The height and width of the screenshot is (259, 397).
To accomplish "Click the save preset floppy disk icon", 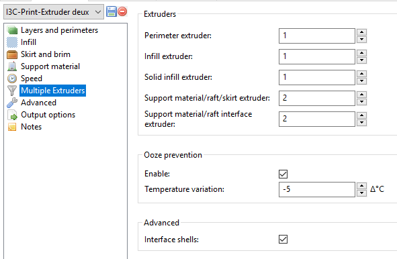I will 111,11.
